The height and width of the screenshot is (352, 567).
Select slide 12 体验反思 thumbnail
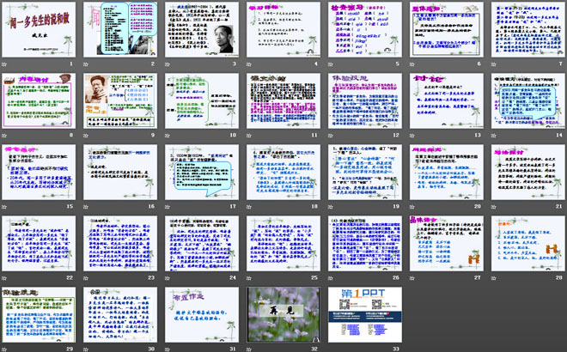pos(365,100)
